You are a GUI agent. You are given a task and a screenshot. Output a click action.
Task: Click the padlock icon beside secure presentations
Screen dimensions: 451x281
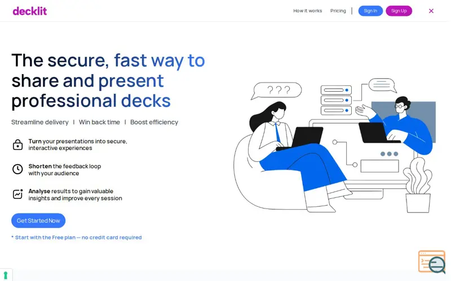pyautogui.click(x=17, y=144)
